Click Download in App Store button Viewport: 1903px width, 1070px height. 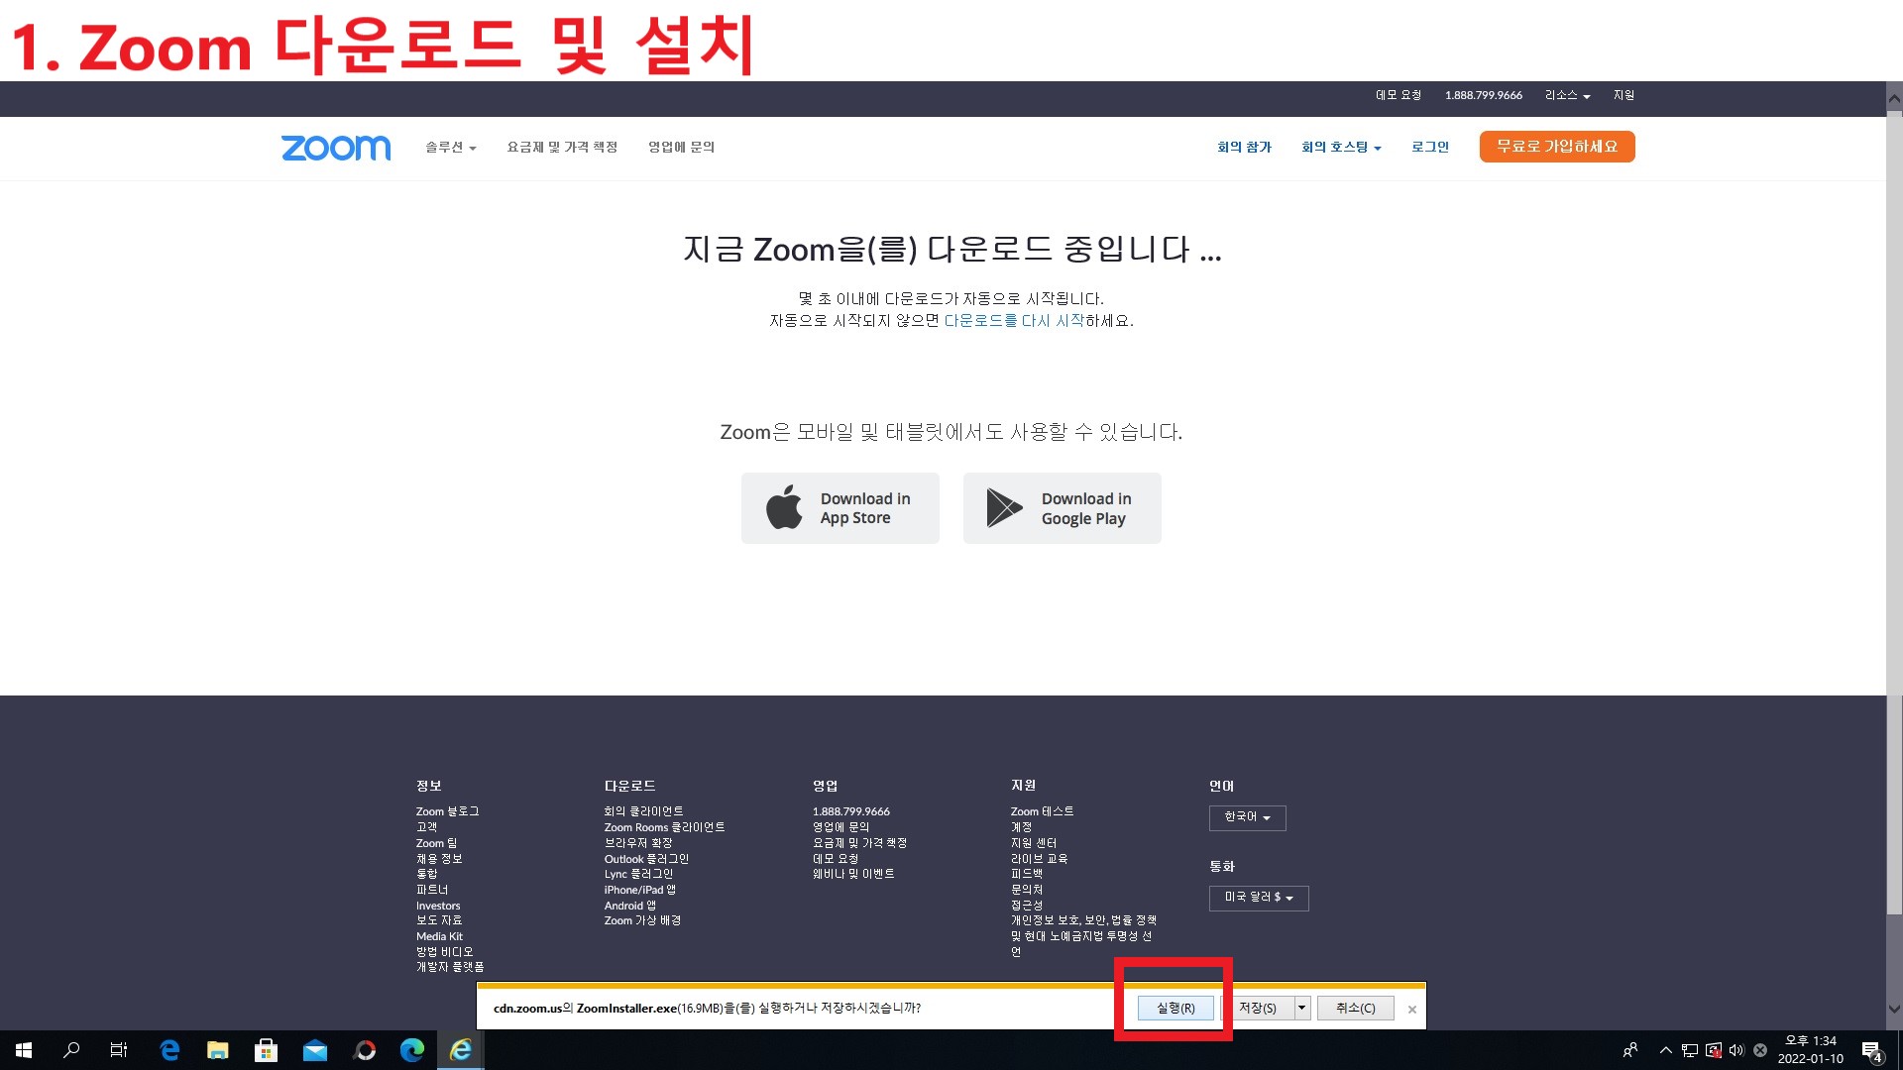tap(840, 508)
